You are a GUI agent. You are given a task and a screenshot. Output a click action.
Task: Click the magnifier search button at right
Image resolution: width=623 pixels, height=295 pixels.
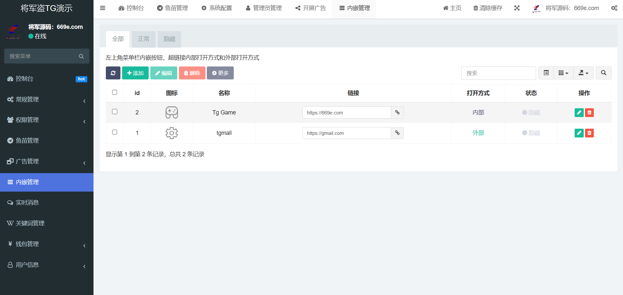tap(604, 73)
